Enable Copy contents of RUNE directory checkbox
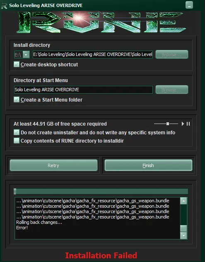 point(17,141)
